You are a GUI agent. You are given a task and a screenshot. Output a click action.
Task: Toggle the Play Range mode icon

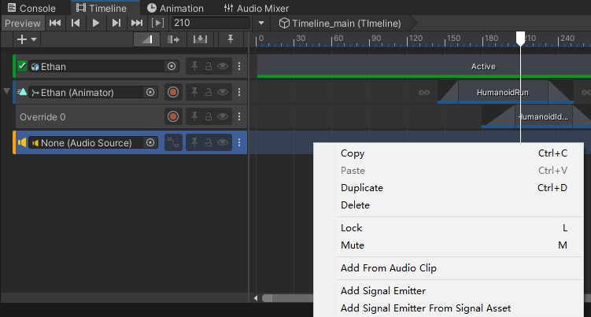tap(158, 23)
